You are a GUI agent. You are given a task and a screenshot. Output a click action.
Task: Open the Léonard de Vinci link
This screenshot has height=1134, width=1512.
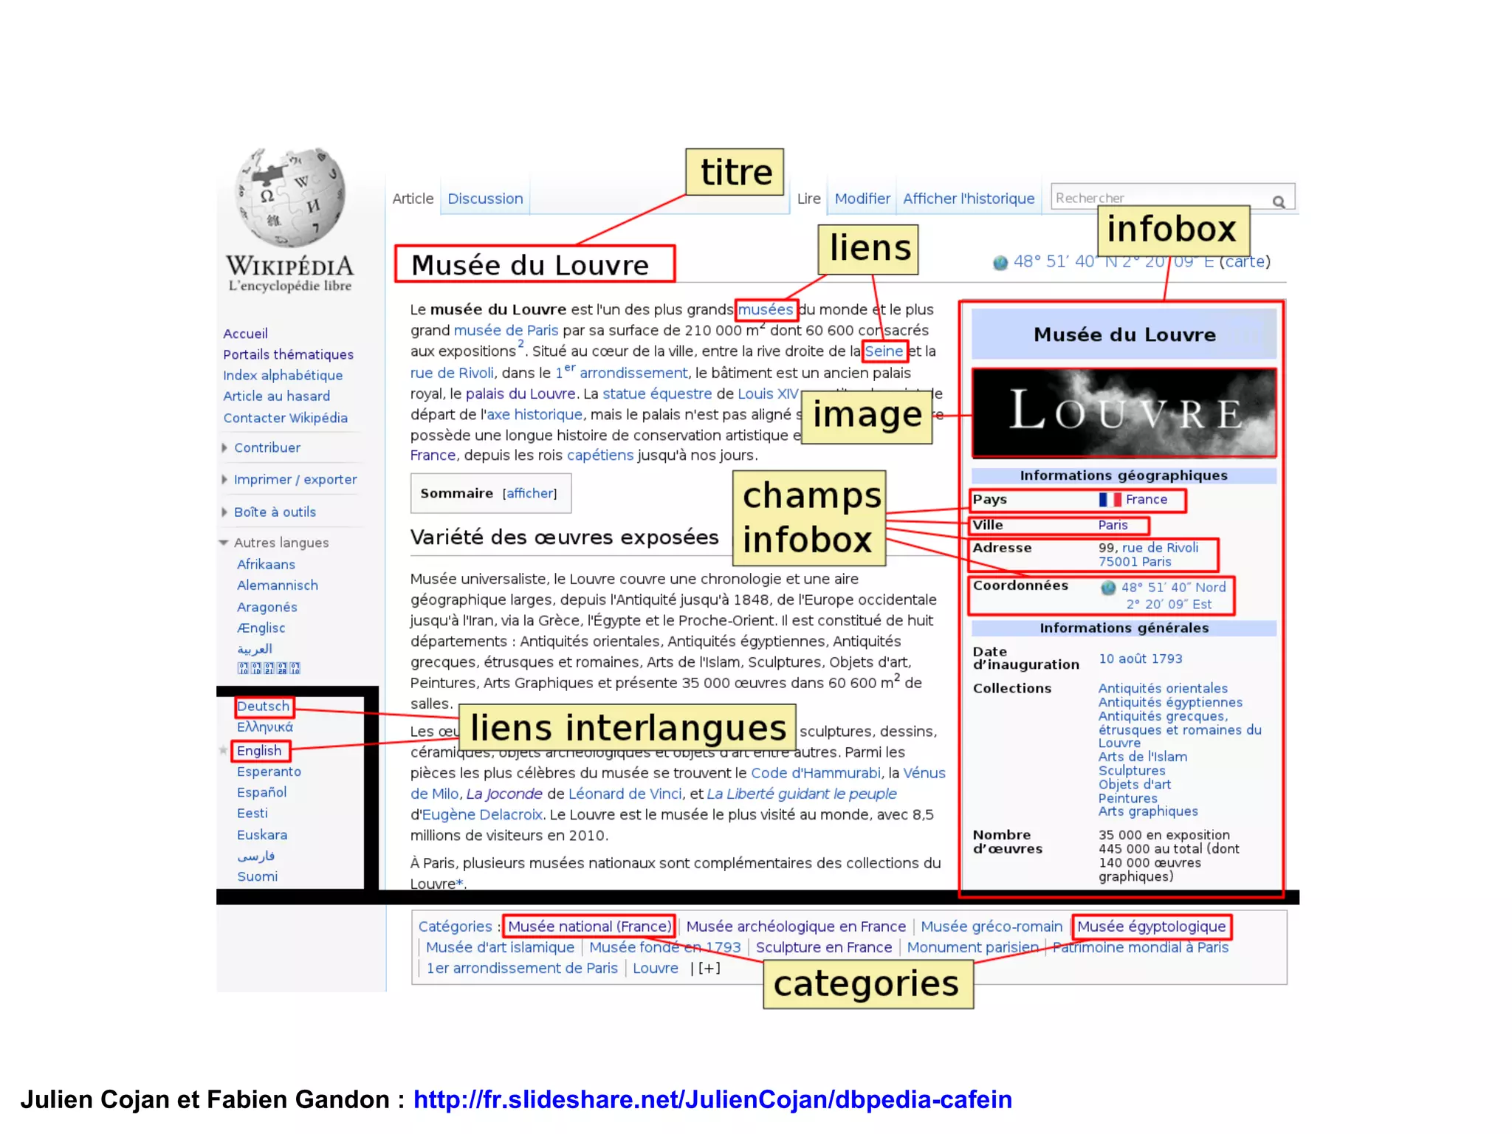[625, 794]
